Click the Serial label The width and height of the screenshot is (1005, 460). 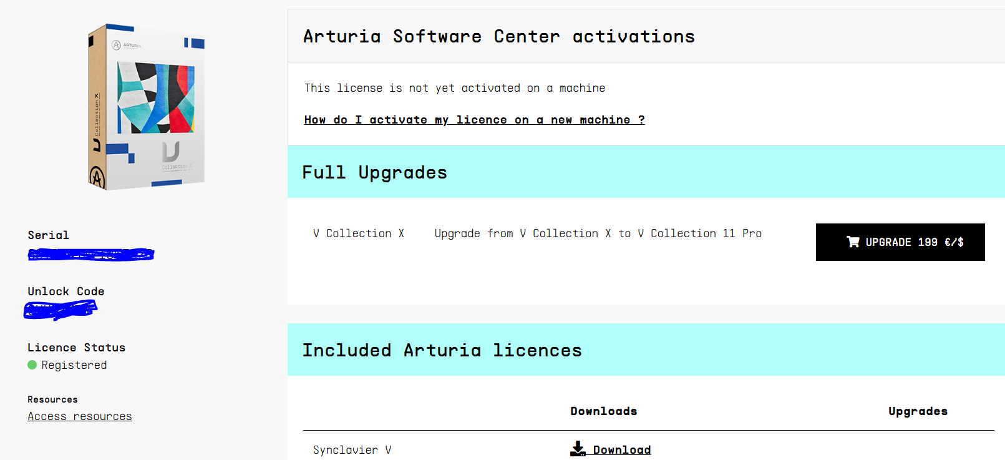48,235
